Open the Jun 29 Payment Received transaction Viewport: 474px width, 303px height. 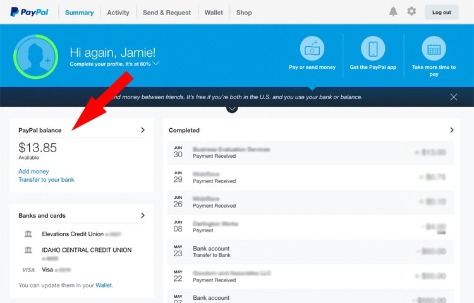pyautogui.click(x=310, y=177)
